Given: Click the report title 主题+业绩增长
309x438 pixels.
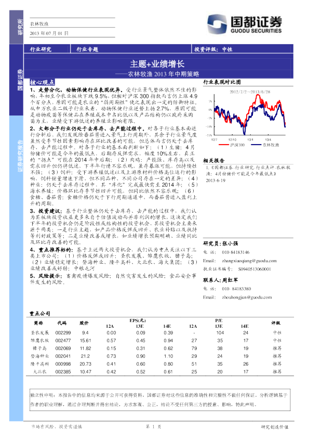Looking at the screenshot, I should [157, 64].
